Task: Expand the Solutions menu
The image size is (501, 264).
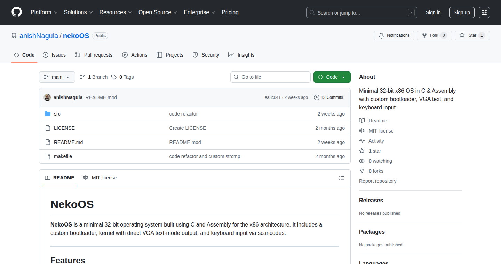Action: coord(78,12)
